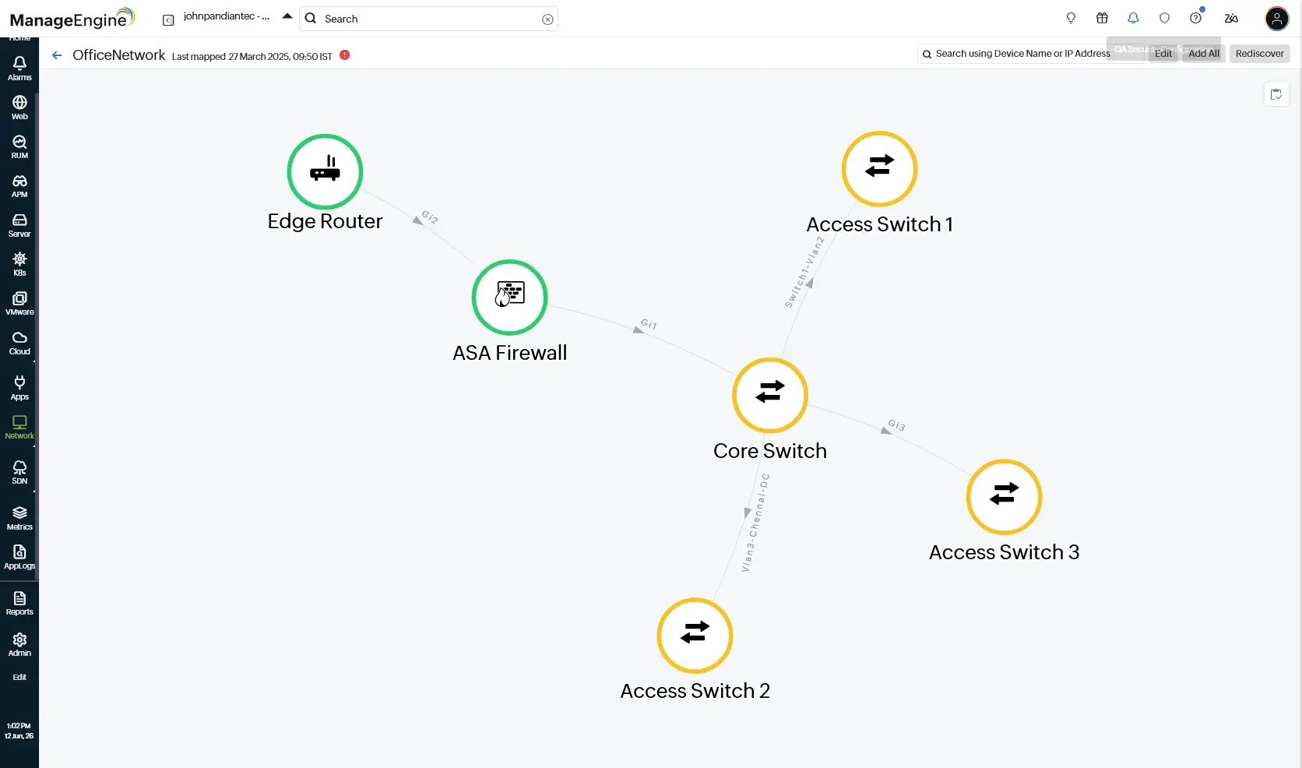The image size is (1302, 768).
Task: Select the Access Switch 3 node
Action: click(1004, 497)
